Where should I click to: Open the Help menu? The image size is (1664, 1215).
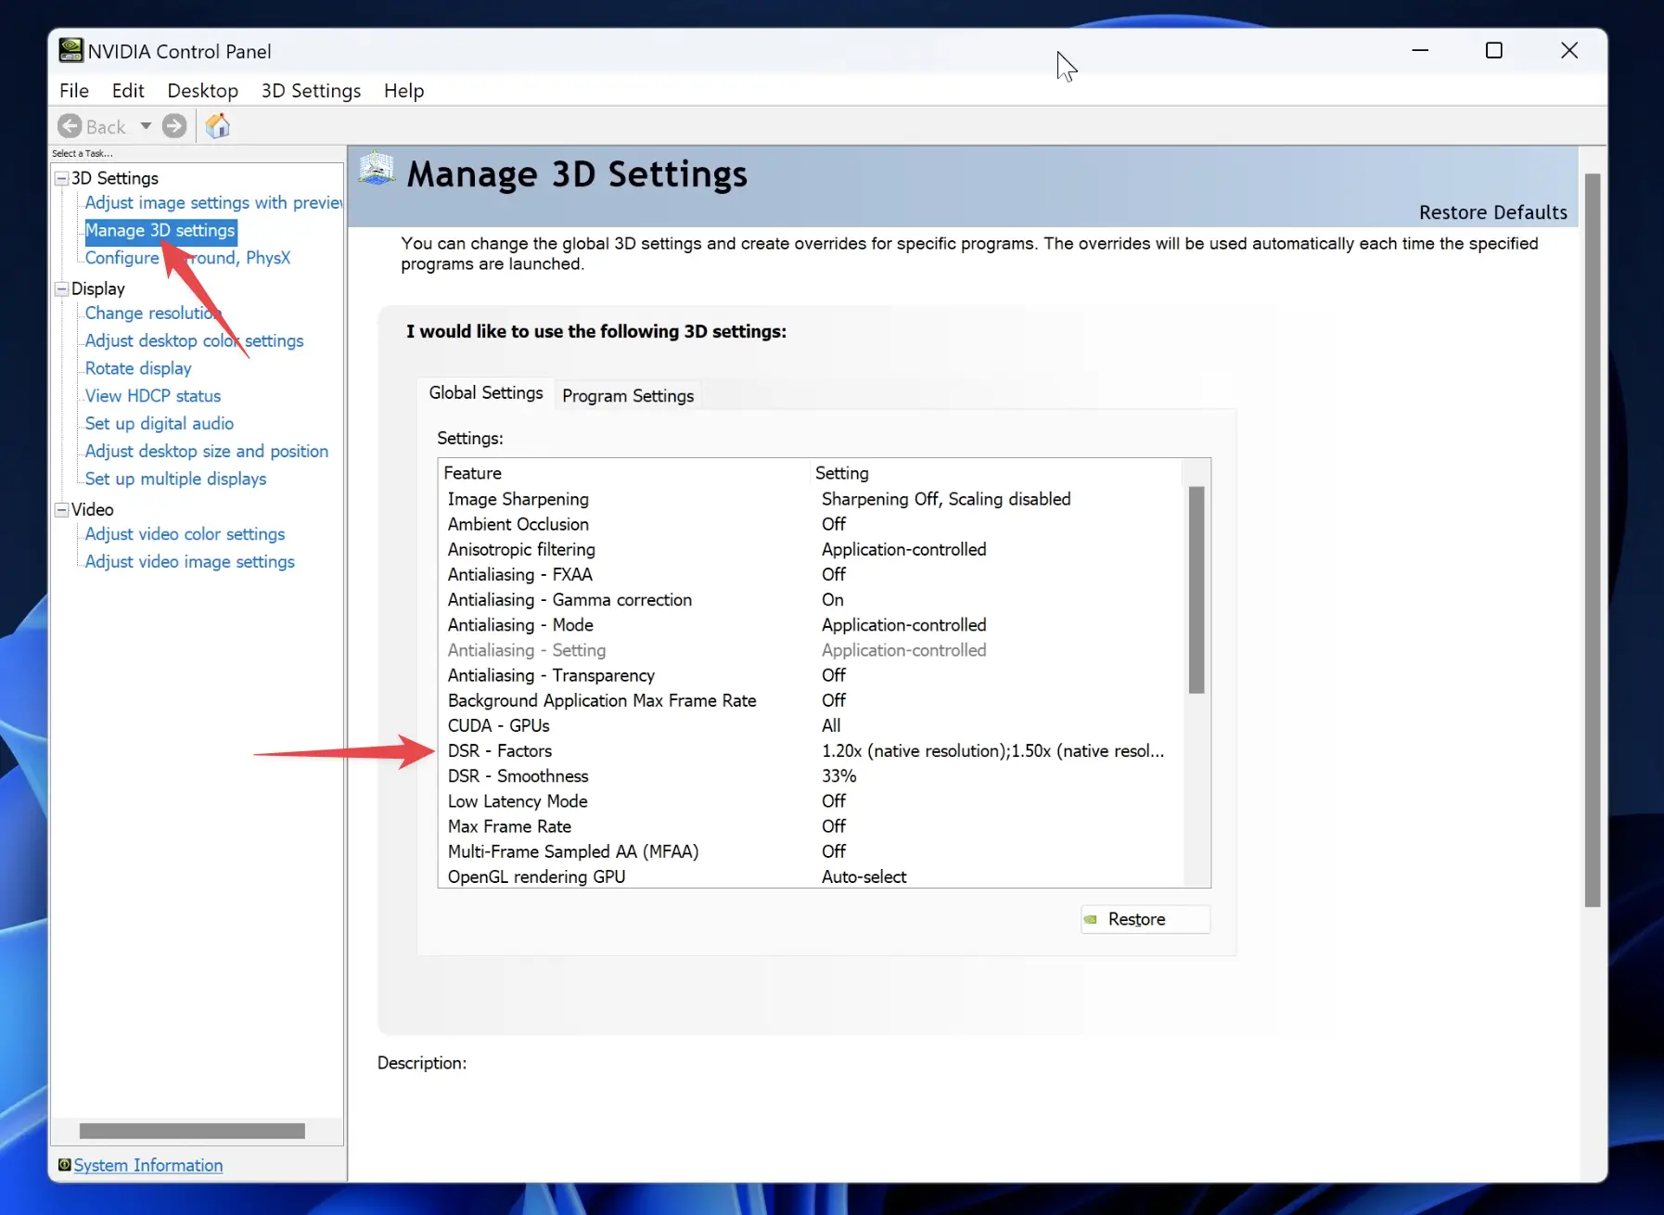point(404,90)
